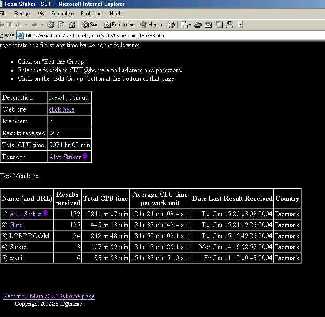This screenshot has width=325, height=317.
Task: Click purple icon next to member Alex Striker
Action: pos(45,213)
